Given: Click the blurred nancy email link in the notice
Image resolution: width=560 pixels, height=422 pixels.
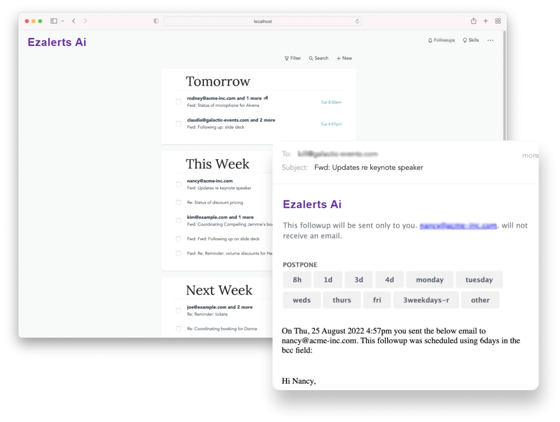Looking at the screenshot, I should click(x=458, y=226).
